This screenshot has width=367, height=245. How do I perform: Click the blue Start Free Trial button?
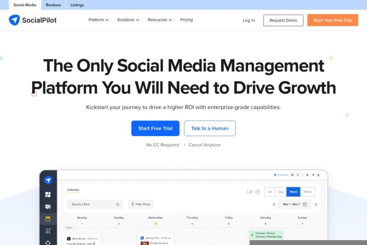click(x=156, y=128)
